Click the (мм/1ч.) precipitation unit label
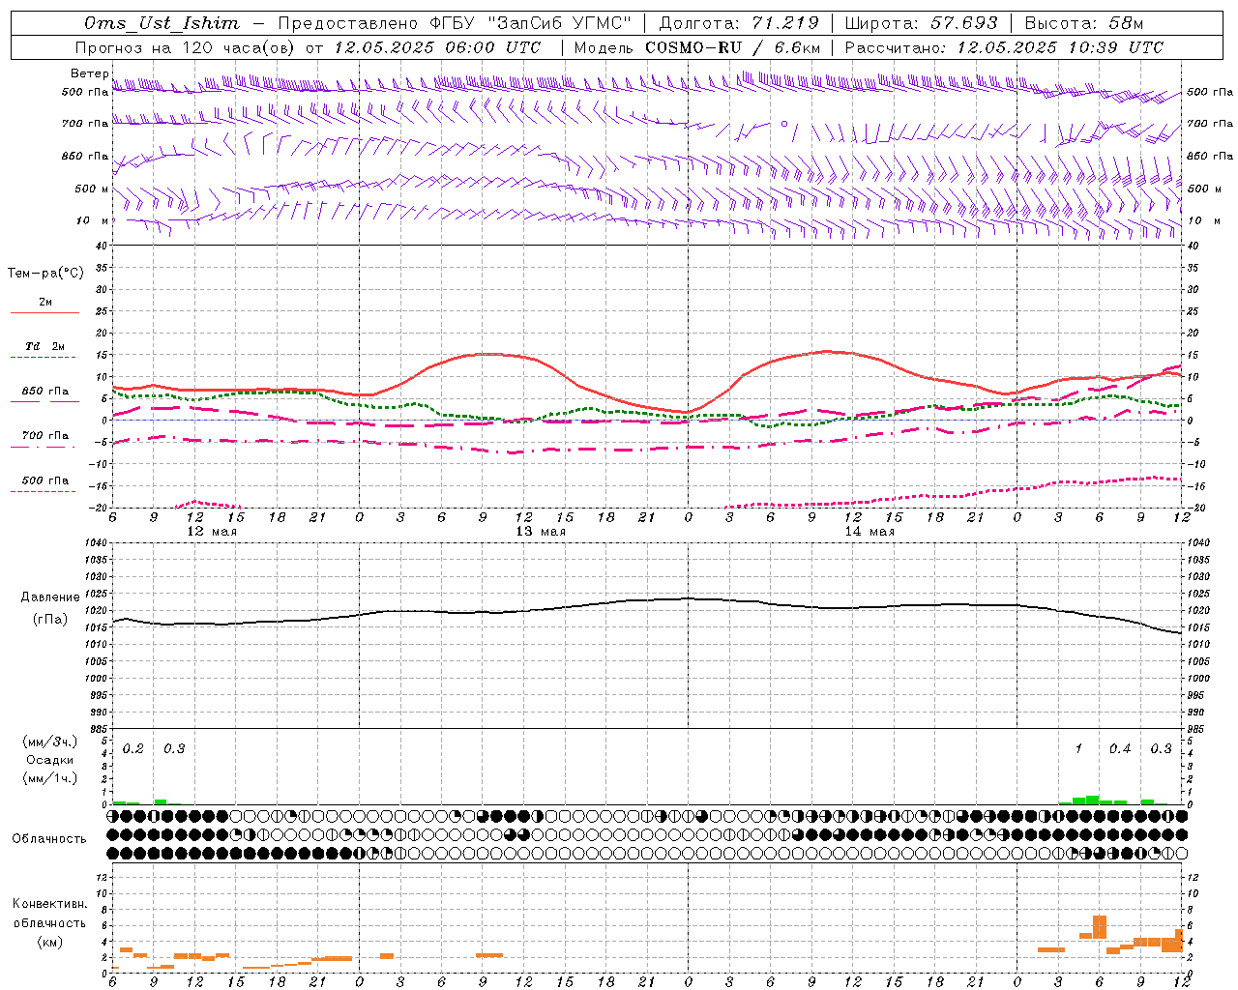This screenshot has height=990, width=1238. point(50,778)
